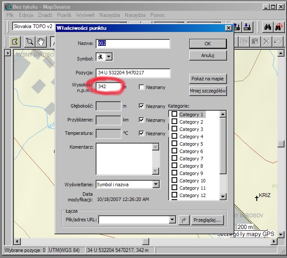Click the delete X toolbar icon
Screen dimensions: 287x258
pyautogui.click(x=266, y=42)
